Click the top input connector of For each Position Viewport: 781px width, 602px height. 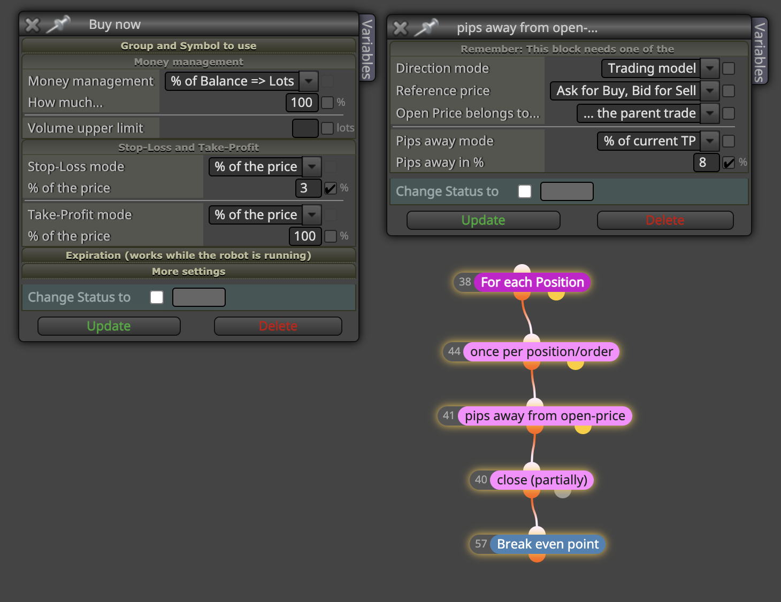pyautogui.click(x=522, y=269)
